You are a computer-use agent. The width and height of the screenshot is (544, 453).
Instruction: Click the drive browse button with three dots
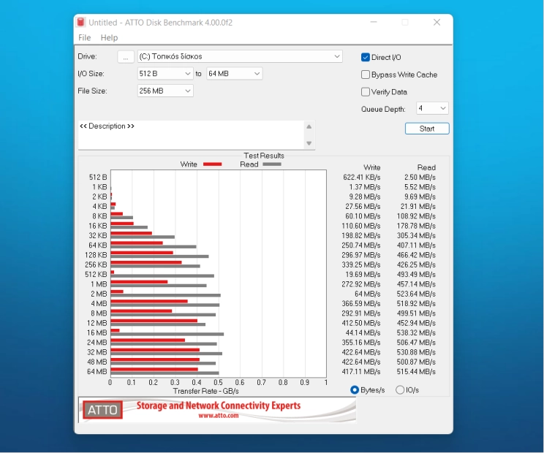126,56
